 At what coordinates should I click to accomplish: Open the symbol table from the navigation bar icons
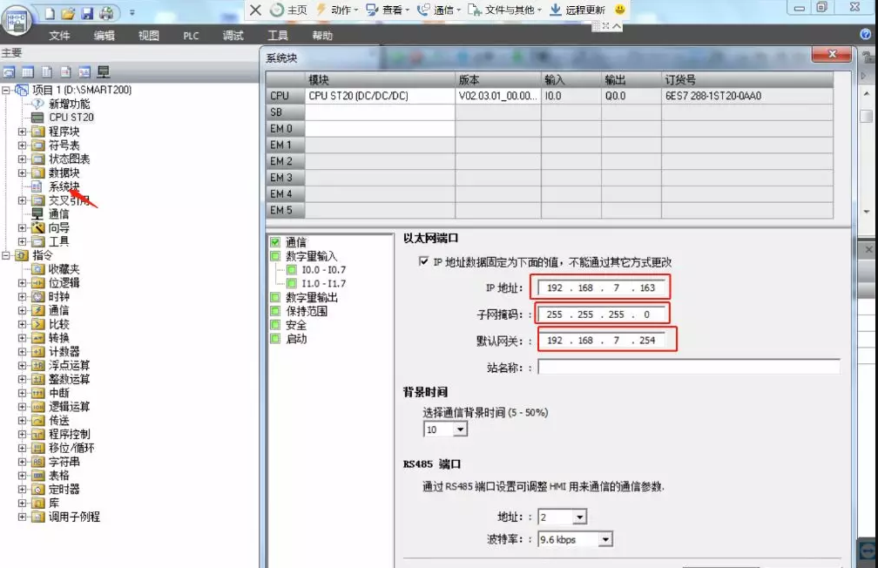9,72
